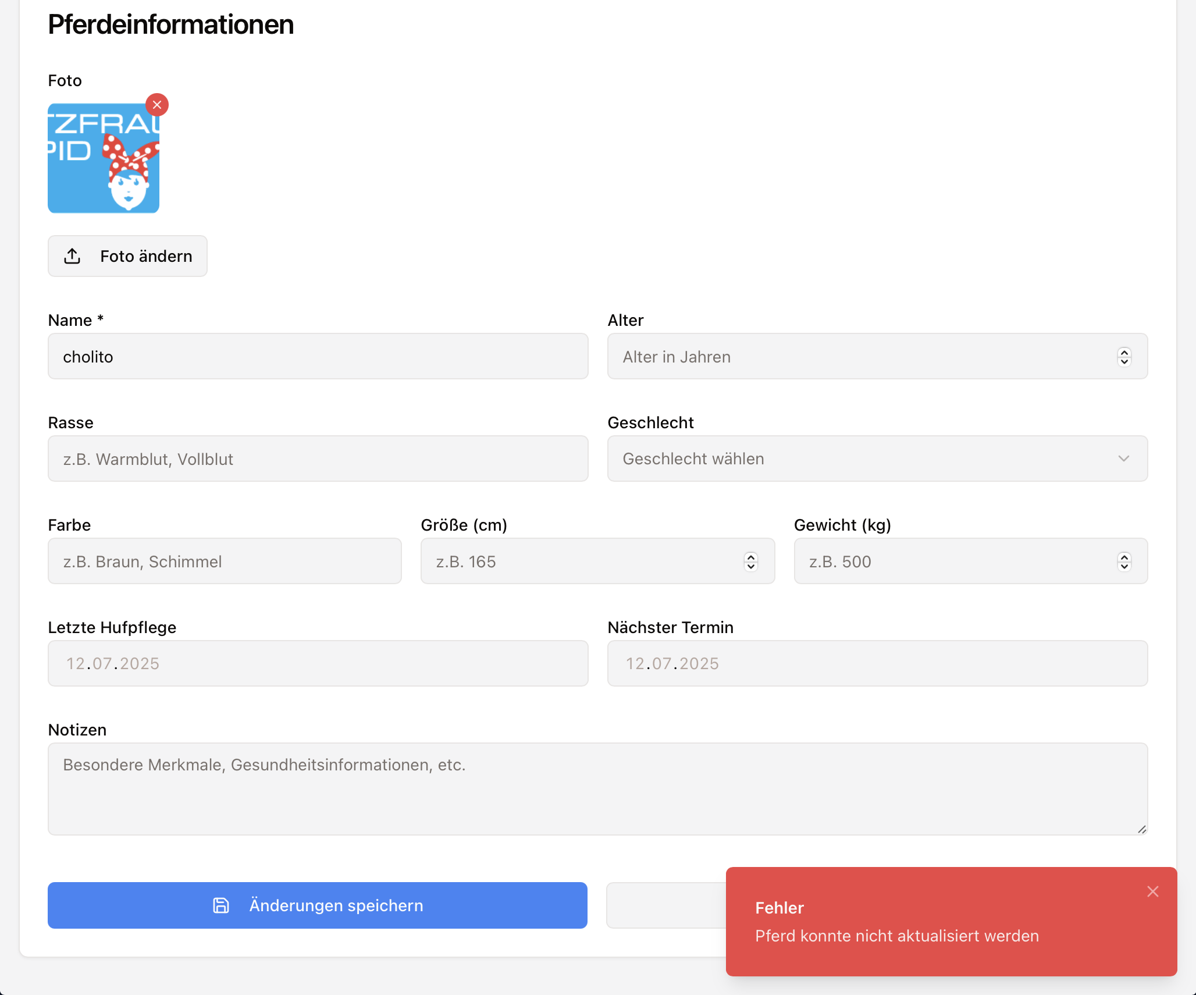Adjust the Alter field stepper arrows

click(1124, 357)
